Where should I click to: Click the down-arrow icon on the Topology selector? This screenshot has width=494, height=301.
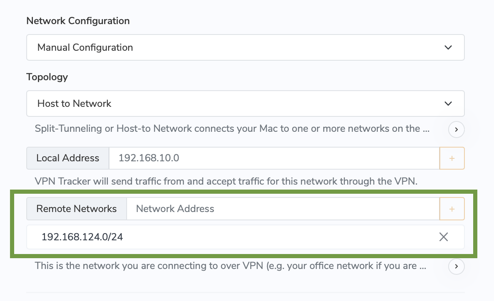pos(449,103)
